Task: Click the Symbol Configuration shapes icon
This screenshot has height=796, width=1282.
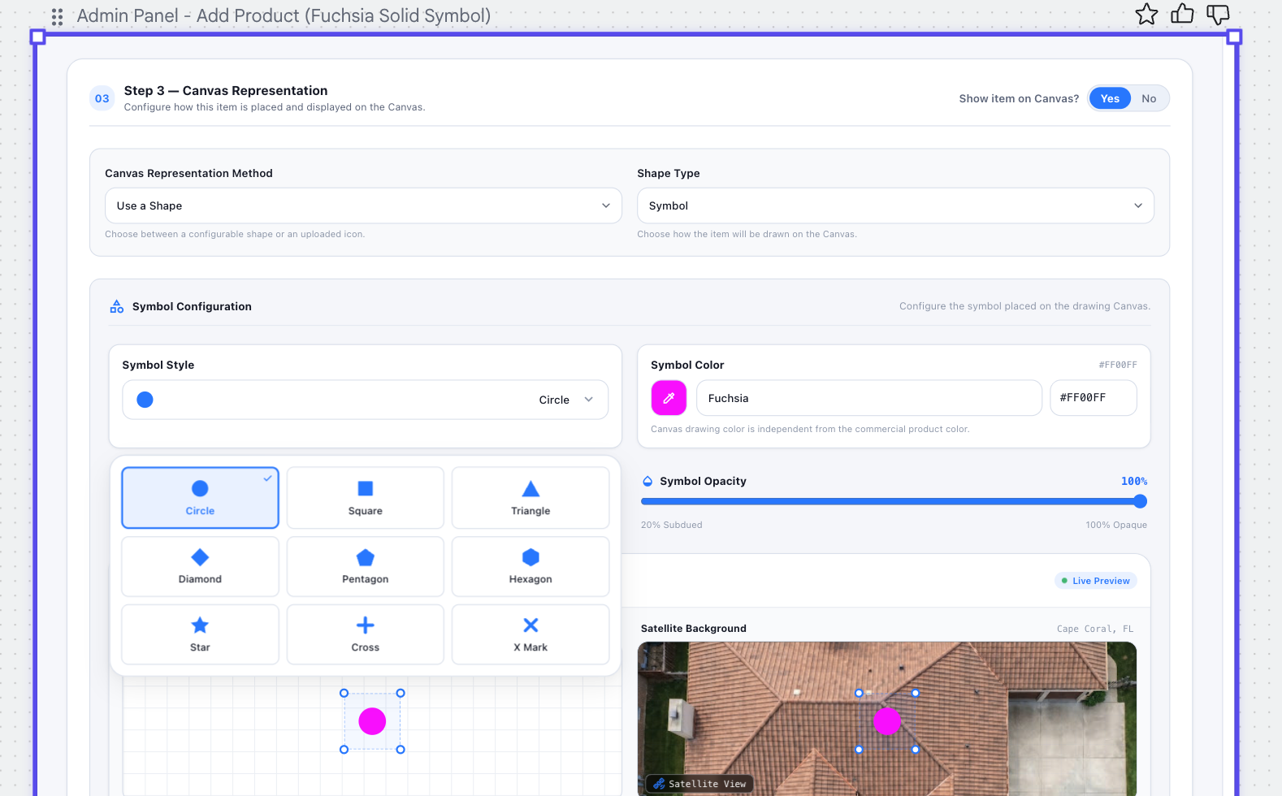Action: [117, 306]
